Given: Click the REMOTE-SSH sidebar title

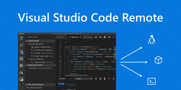Looking at the screenshot, I should (32, 37).
